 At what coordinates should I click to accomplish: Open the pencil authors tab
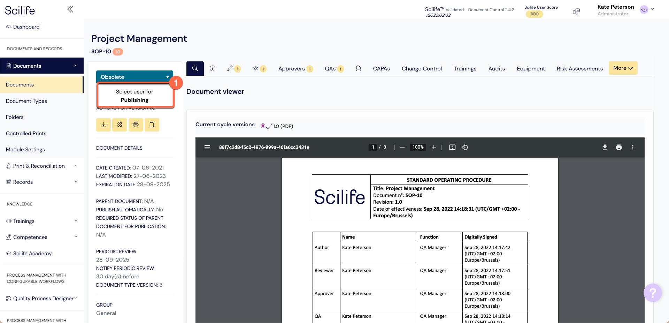point(233,69)
